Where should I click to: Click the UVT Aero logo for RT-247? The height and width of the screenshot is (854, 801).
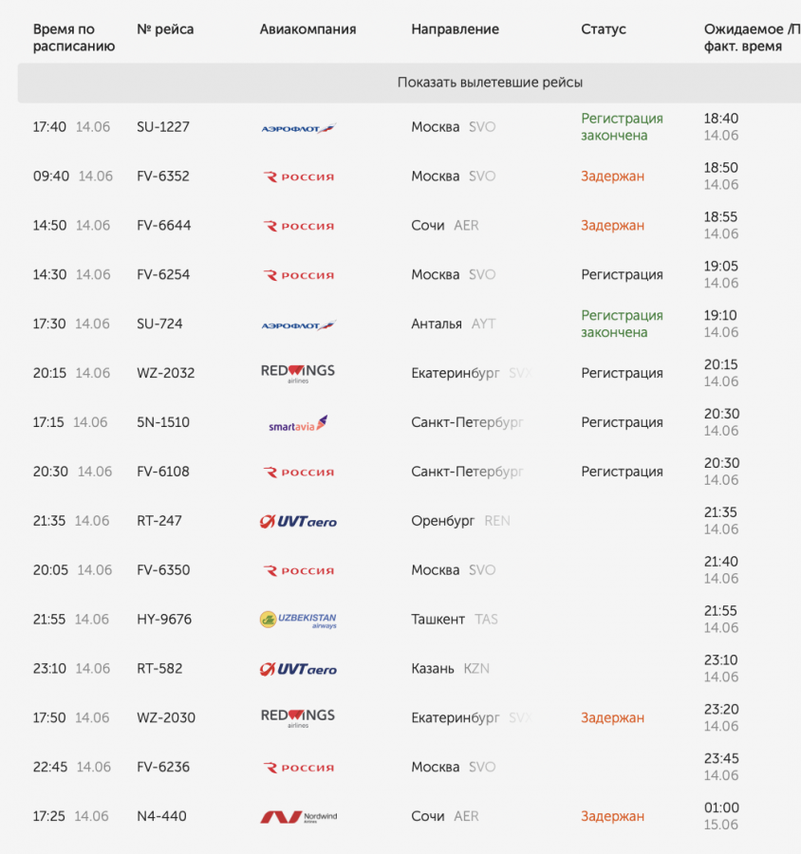click(x=298, y=521)
